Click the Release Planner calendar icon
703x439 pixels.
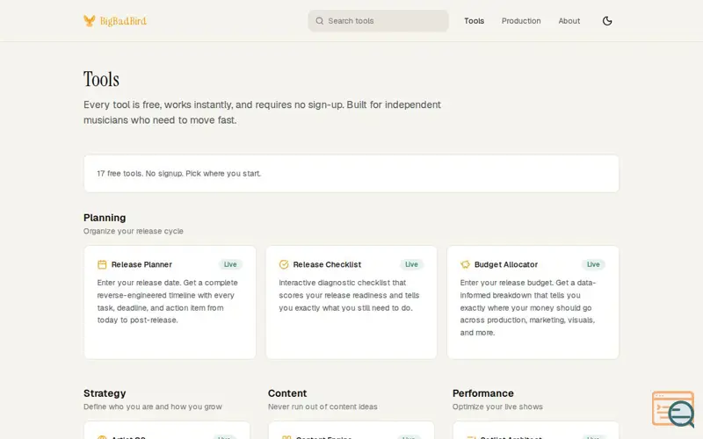coord(102,265)
